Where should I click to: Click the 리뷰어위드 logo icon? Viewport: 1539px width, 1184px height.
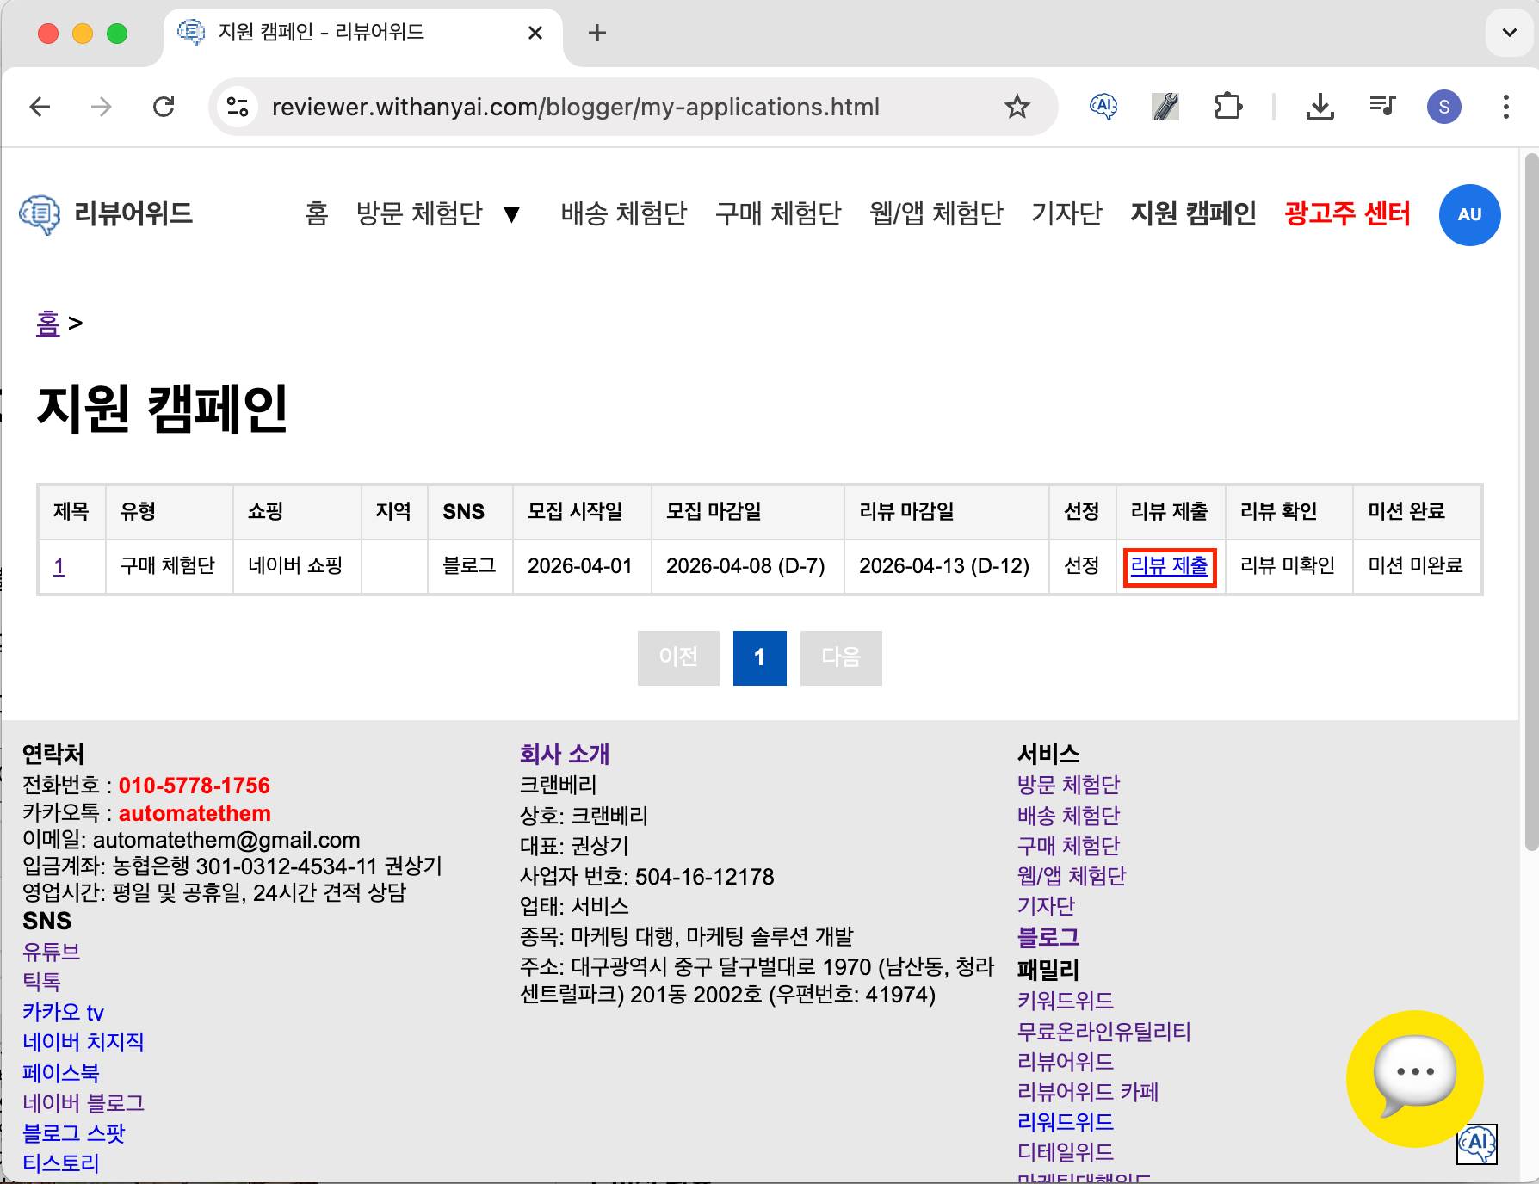(40, 214)
